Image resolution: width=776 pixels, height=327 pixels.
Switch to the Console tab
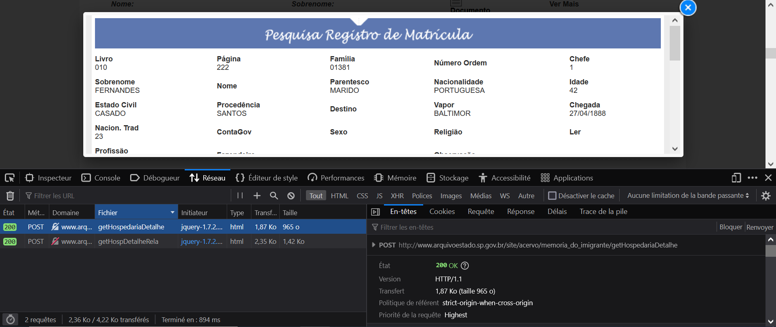click(101, 178)
